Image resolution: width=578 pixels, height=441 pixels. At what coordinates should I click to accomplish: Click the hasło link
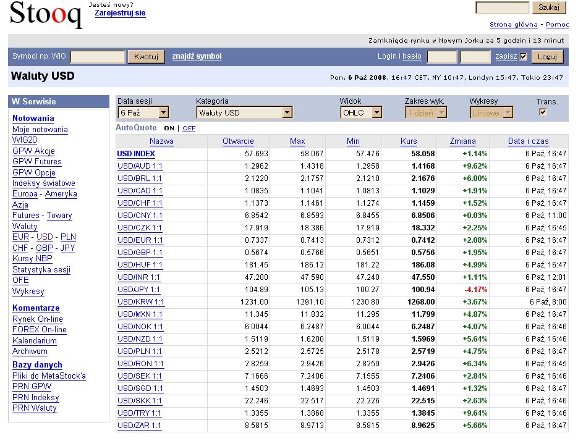412,56
